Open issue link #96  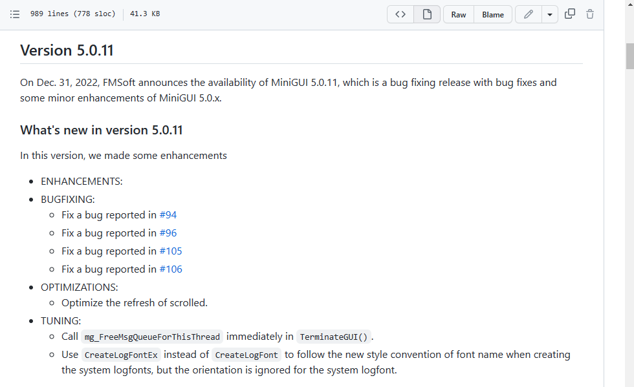tap(168, 233)
